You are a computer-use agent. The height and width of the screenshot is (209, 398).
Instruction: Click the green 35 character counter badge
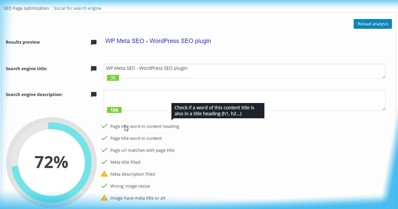pyautogui.click(x=113, y=78)
